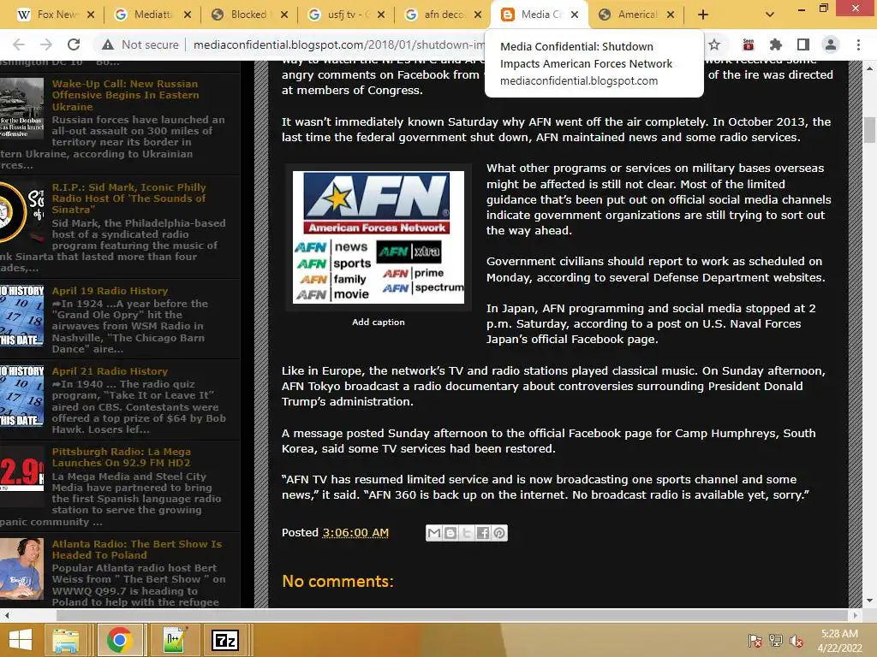The height and width of the screenshot is (657, 877).
Task: Bookmark this page with the star
Action: click(714, 44)
